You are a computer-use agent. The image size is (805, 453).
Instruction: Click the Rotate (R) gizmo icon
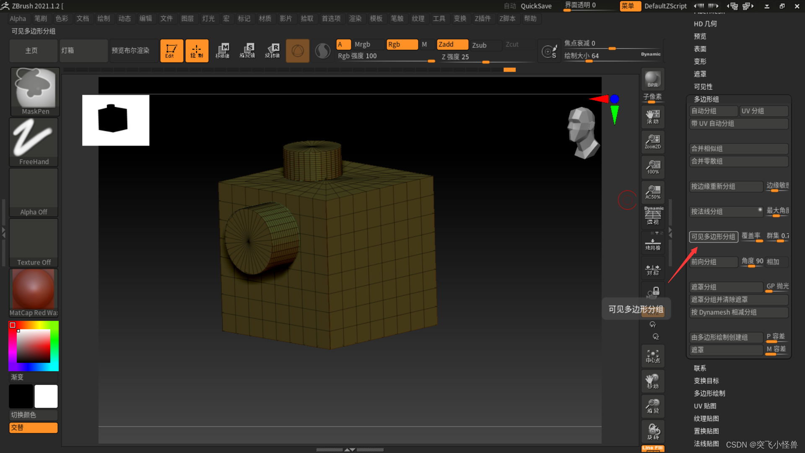click(272, 51)
